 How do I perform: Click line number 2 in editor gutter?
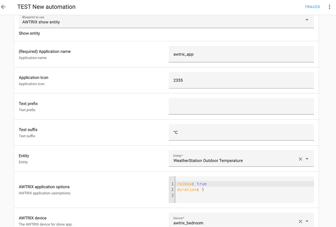pyautogui.click(x=172, y=190)
